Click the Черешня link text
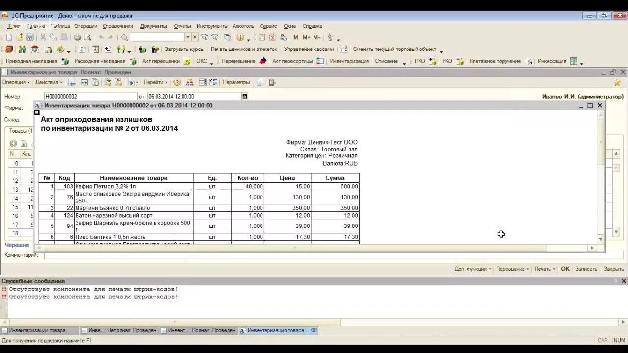This screenshot has height=353, width=628. click(17, 245)
